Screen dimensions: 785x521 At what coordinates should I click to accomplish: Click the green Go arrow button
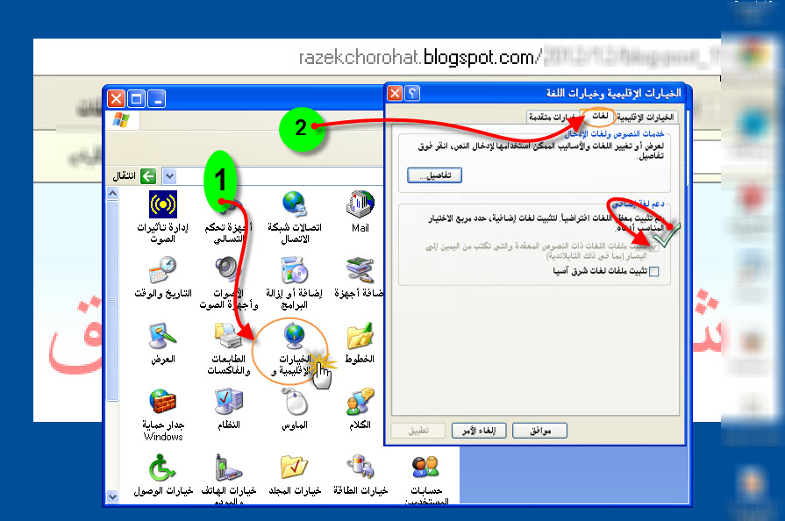click(x=148, y=176)
